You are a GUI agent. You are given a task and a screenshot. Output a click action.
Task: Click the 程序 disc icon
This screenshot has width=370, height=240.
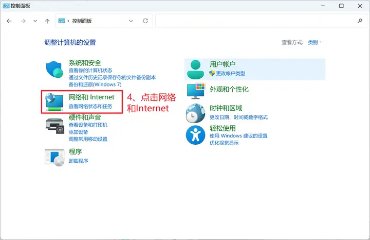pos(54,158)
